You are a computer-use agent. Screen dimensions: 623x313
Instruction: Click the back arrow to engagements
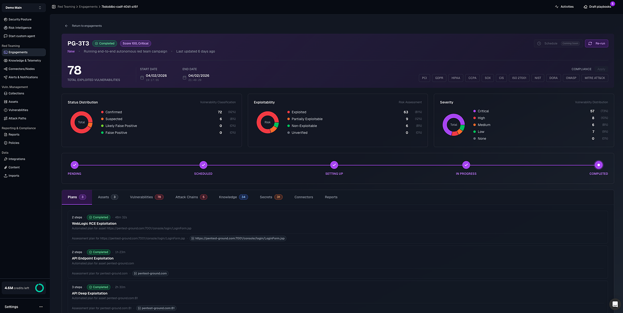point(66,25)
